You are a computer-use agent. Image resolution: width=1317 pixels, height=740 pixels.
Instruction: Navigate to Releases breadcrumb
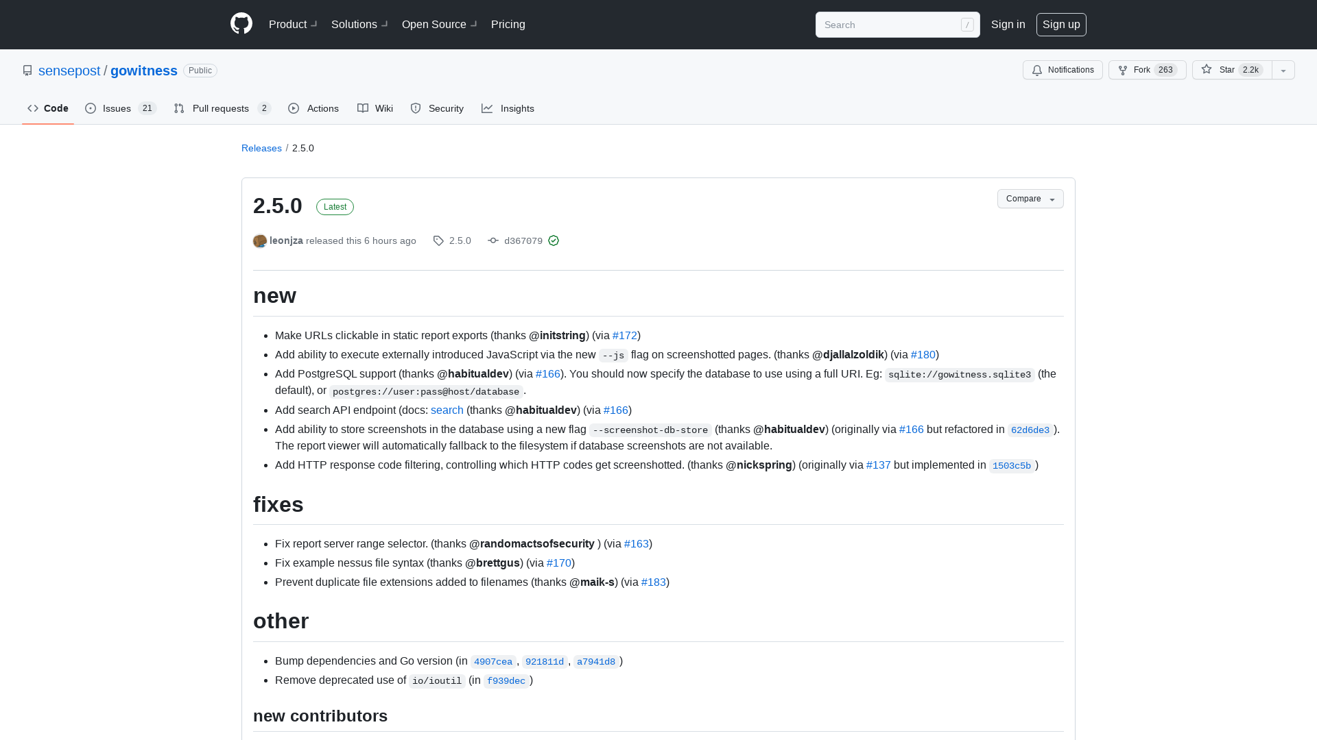click(261, 148)
